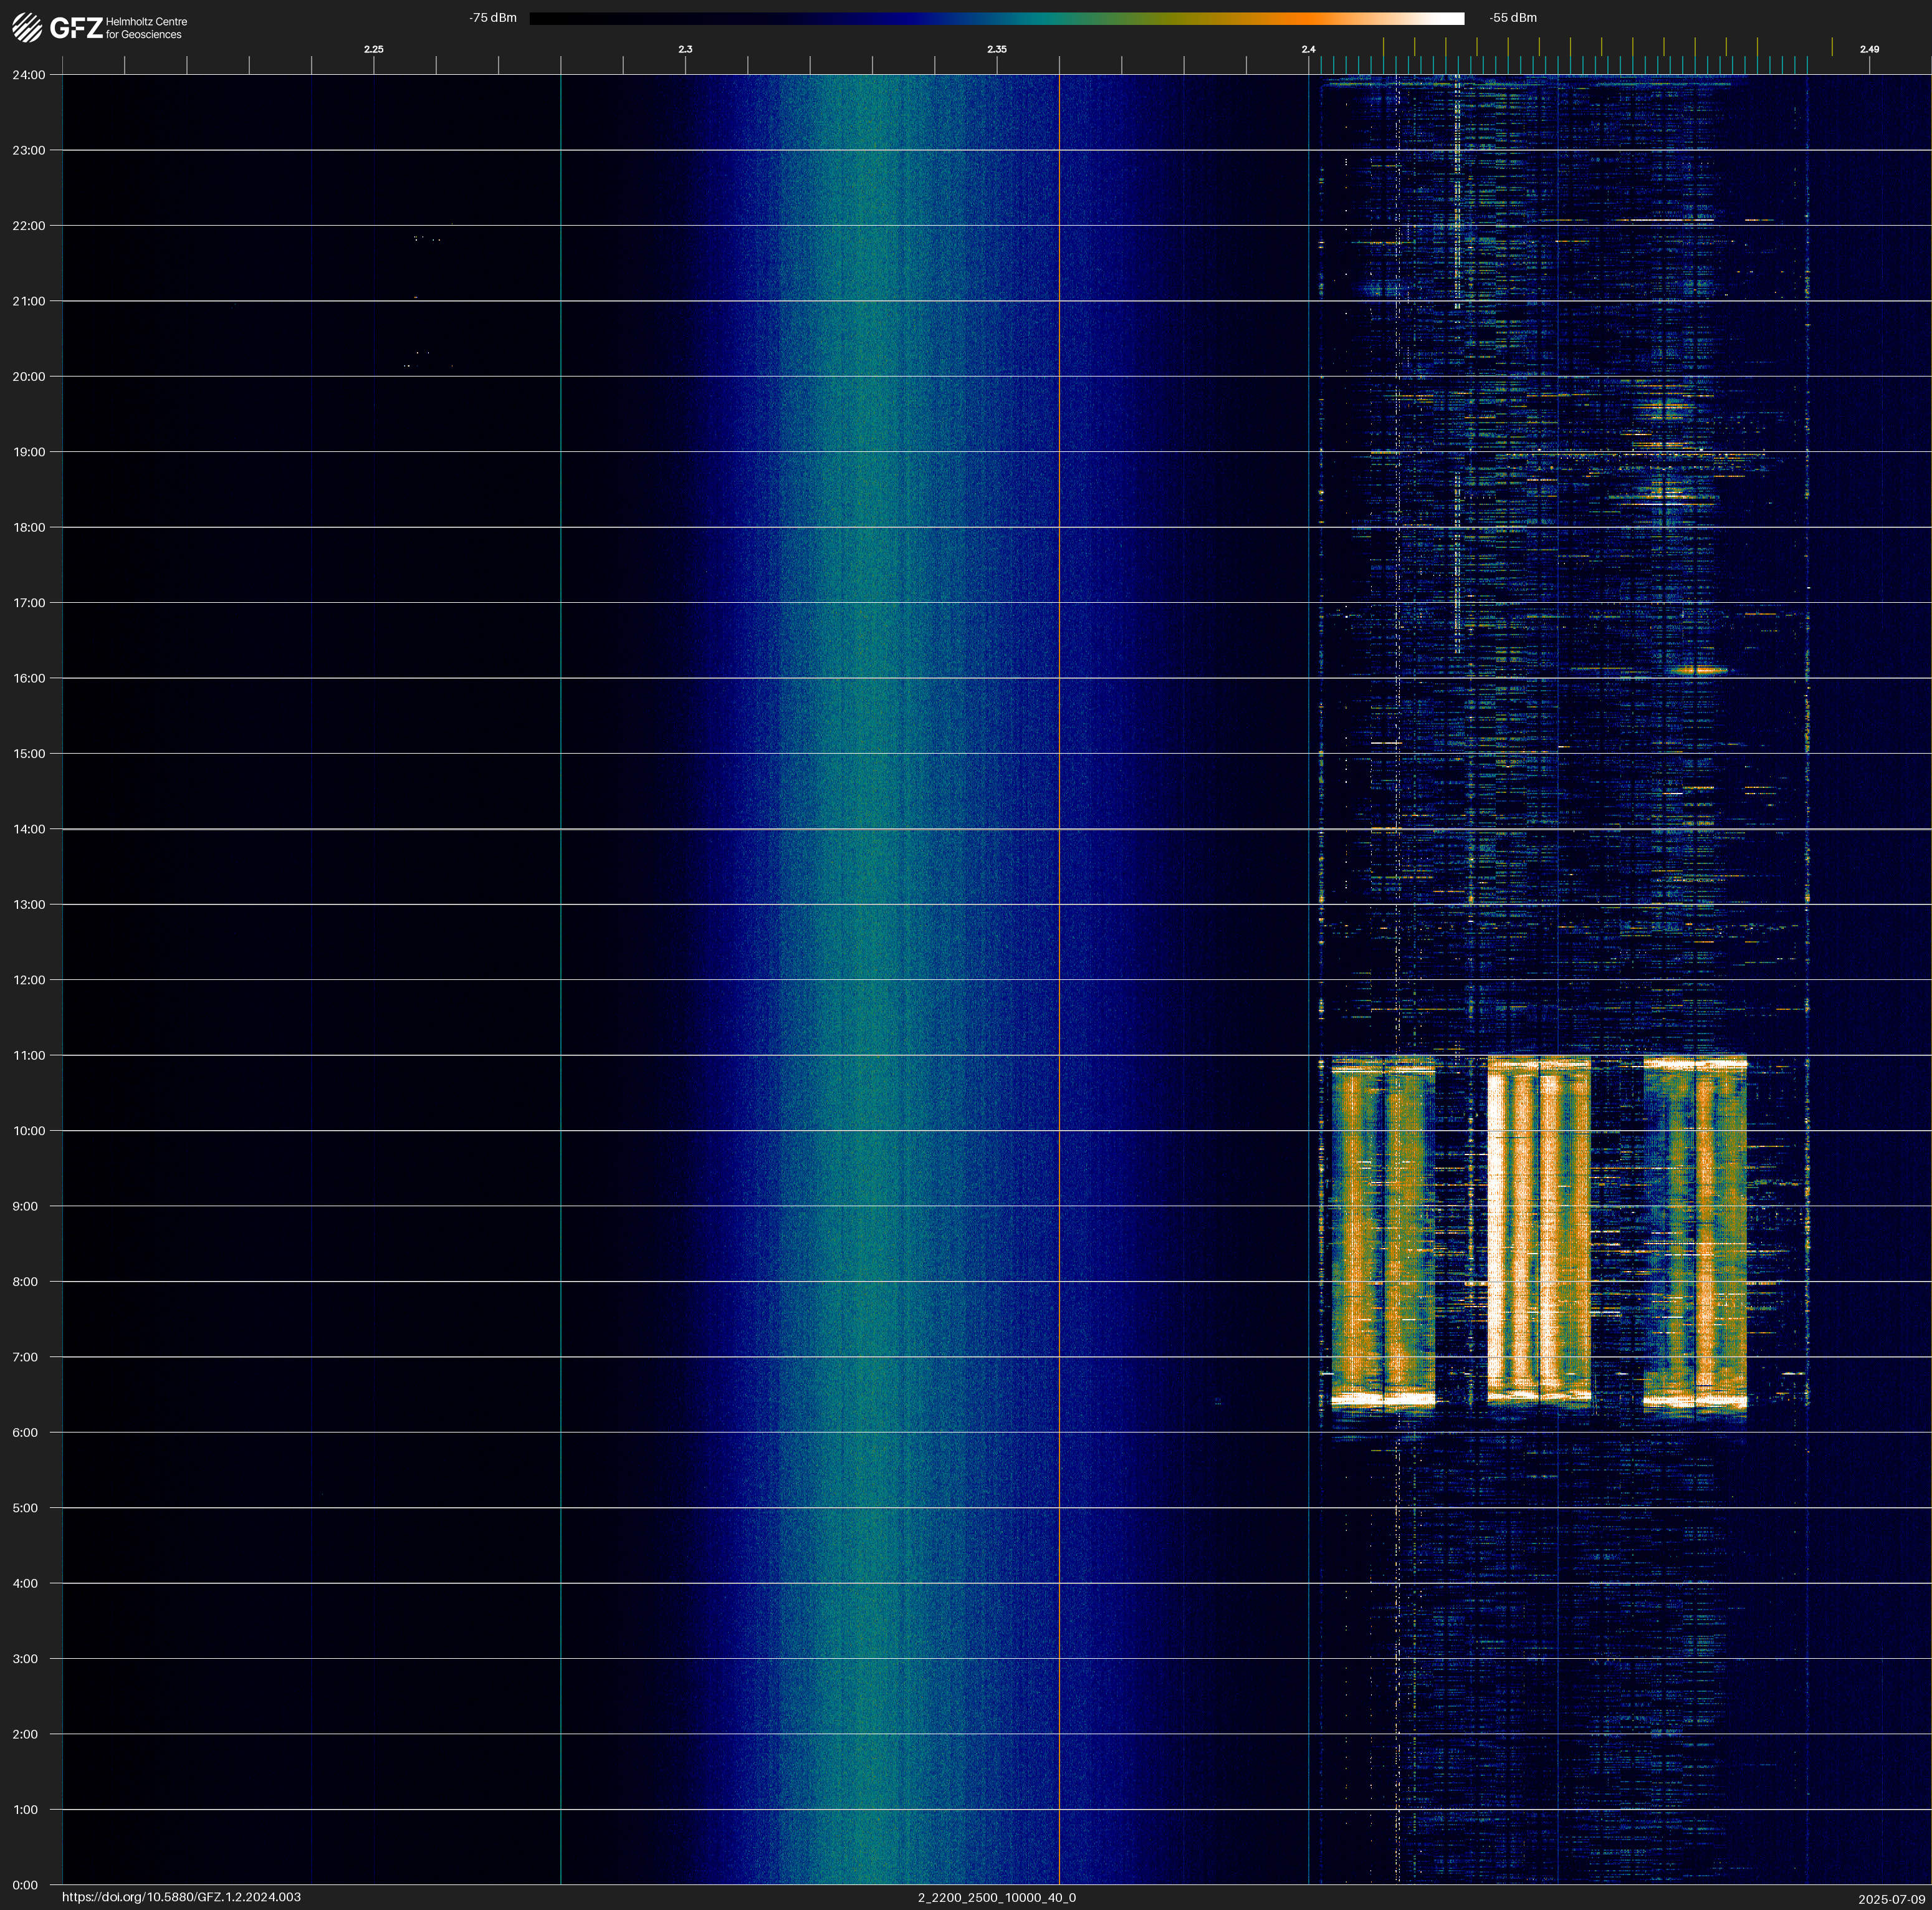Screen dimensions: 1932x1910
Task: Click the 2.49 frequency axis label
Action: click(x=1869, y=49)
